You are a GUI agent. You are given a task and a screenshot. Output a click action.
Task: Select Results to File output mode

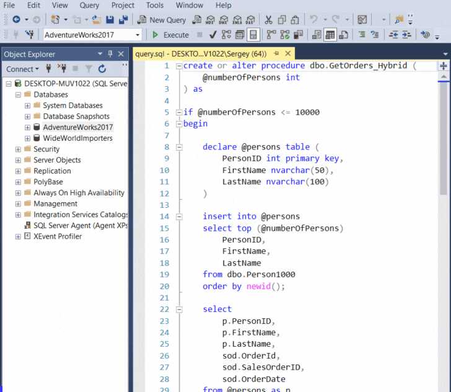[343, 35]
